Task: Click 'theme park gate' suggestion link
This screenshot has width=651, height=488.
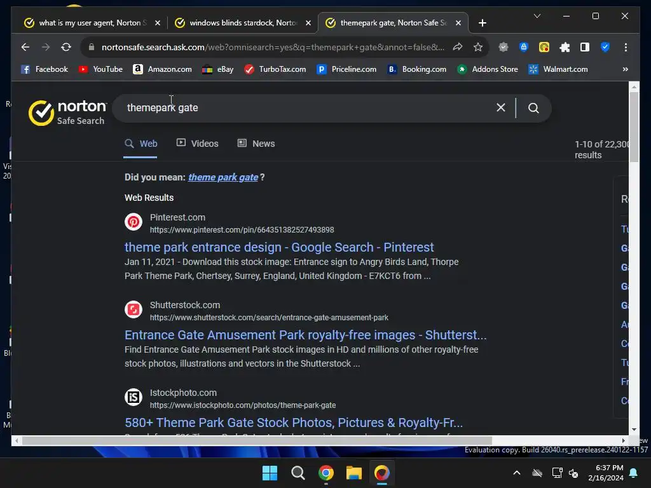Action: point(223,177)
